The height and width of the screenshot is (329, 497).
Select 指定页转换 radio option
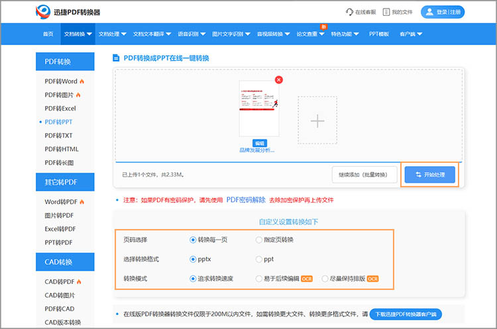(259, 240)
